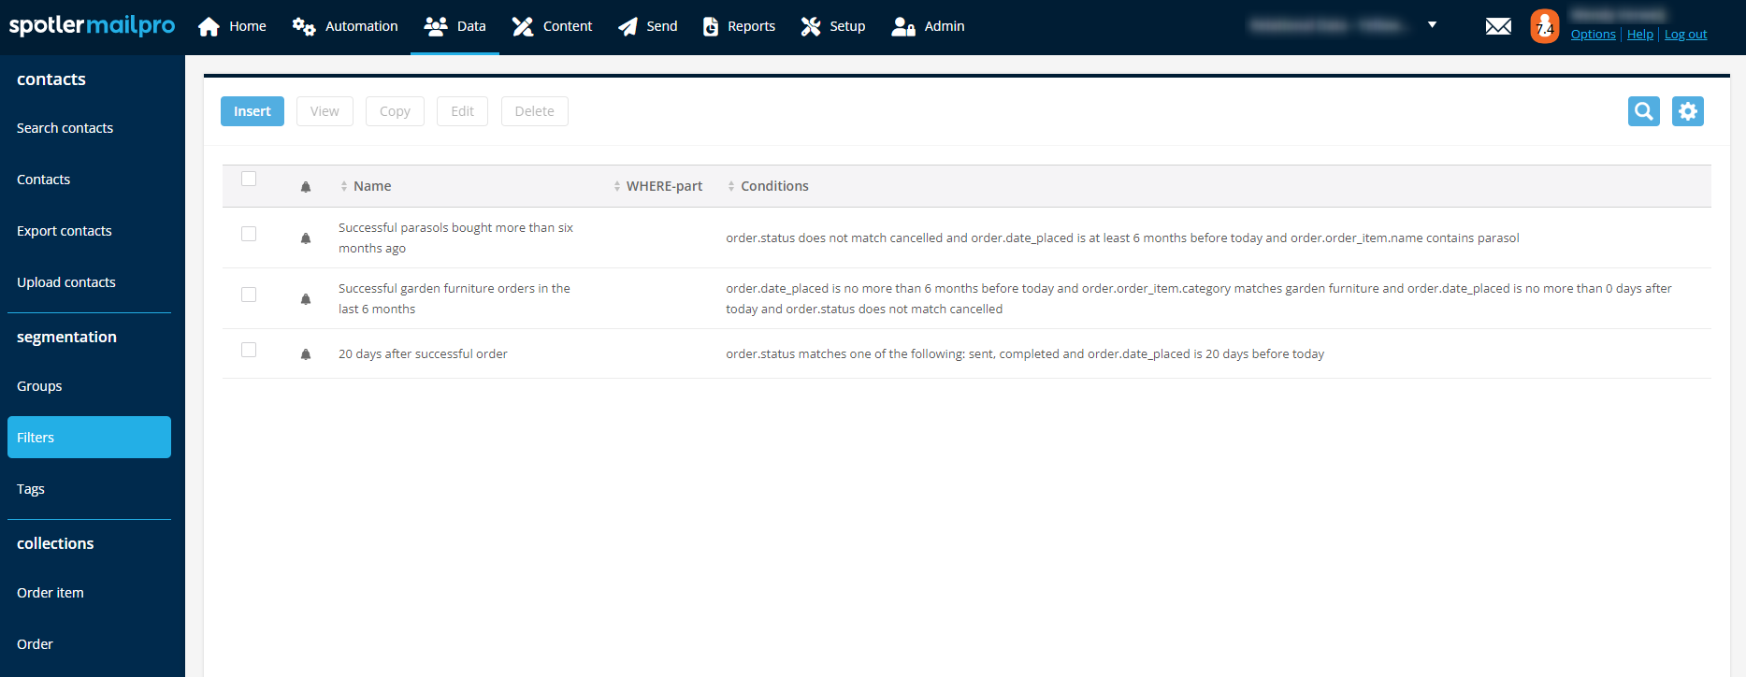Select the 20 days after order checkbox

(x=249, y=350)
